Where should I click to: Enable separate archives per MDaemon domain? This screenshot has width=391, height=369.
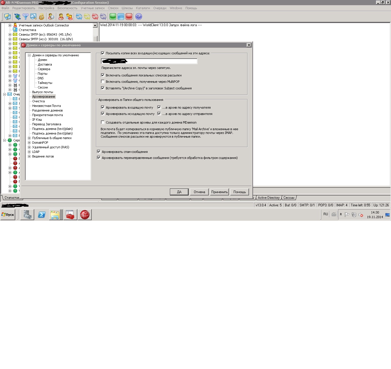point(103,122)
